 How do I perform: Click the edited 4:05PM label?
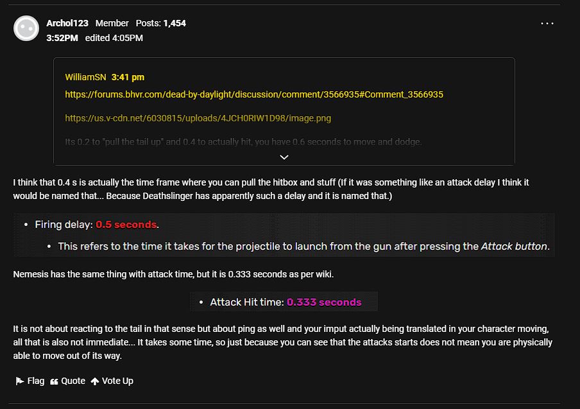(114, 38)
